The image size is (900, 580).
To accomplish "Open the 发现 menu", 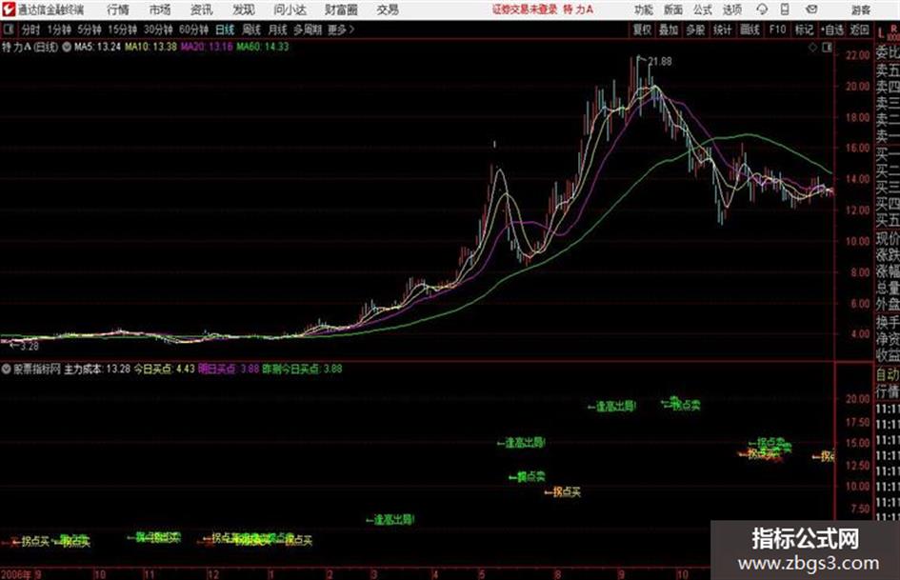I will pos(244,10).
